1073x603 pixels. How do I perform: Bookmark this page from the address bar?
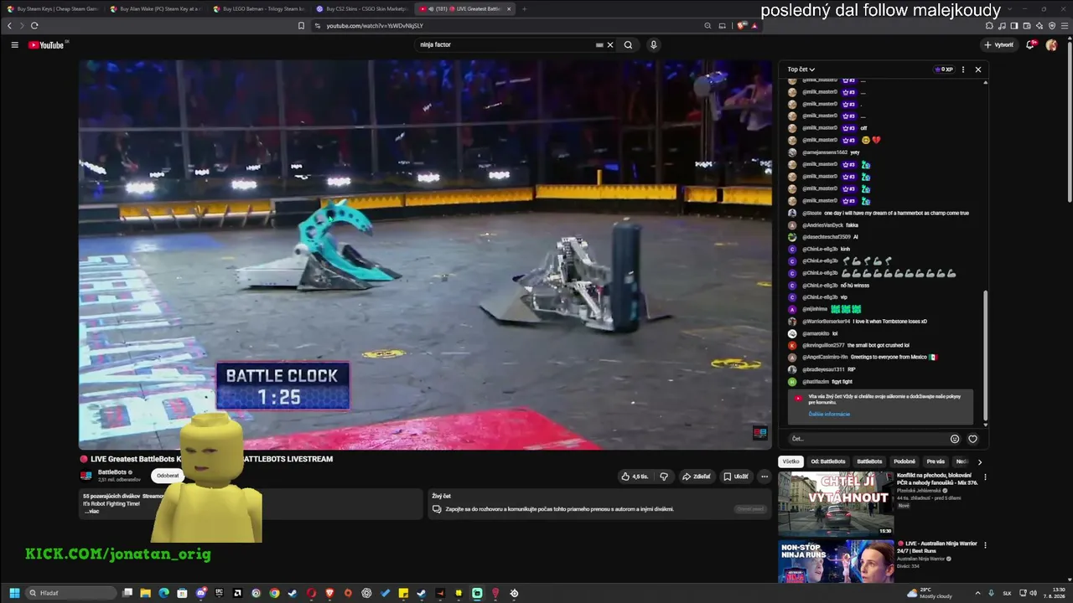point(301,26)
